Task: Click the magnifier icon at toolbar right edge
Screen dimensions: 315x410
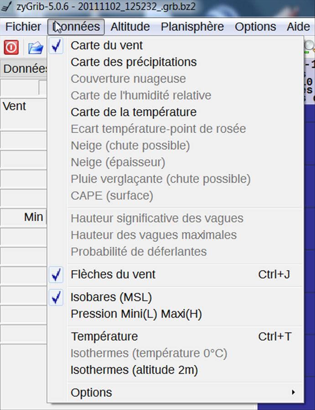Action: tap(310, 47)
